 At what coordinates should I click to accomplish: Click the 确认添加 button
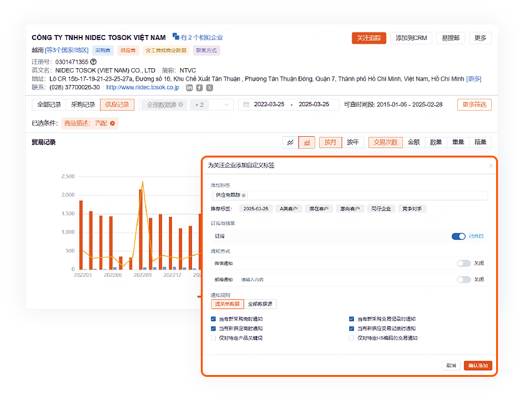(478, 366)
